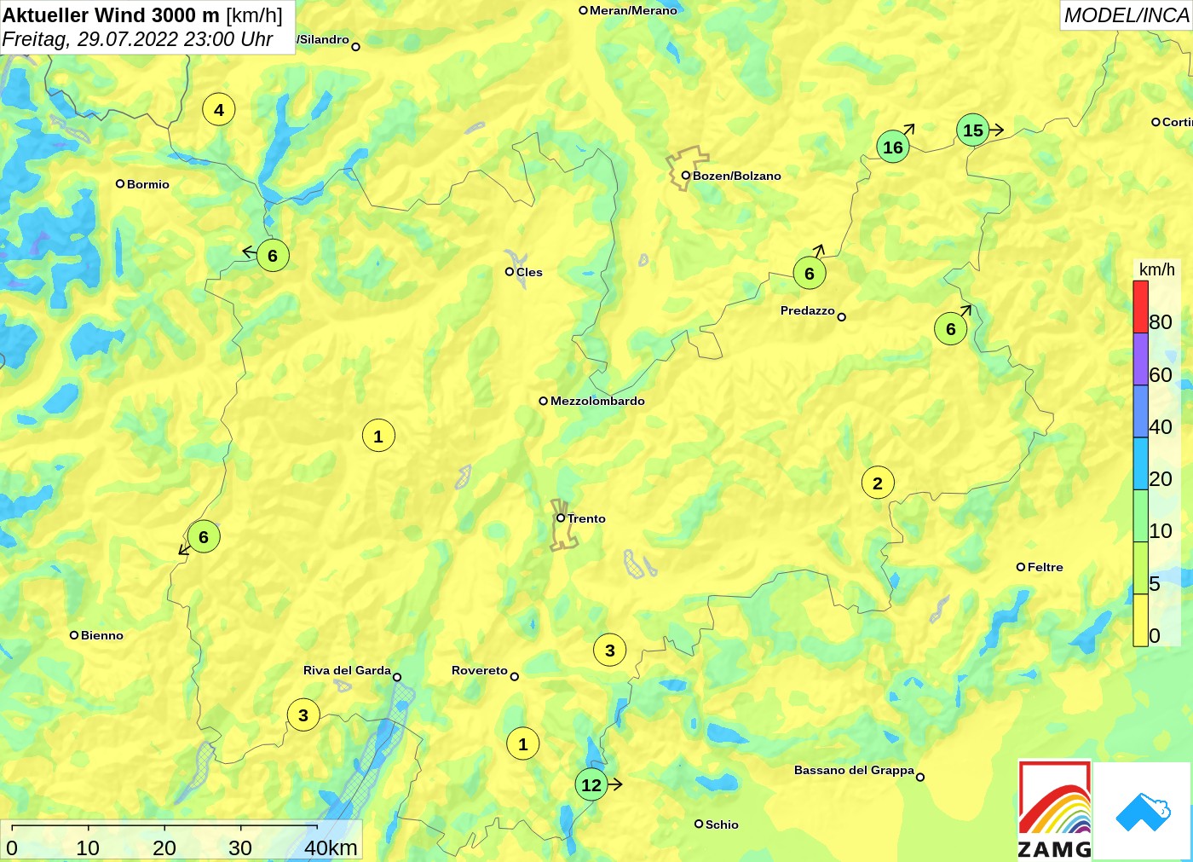Click the ZAMG logo
Viewport: 1193px width, 862px height.
1055,810
